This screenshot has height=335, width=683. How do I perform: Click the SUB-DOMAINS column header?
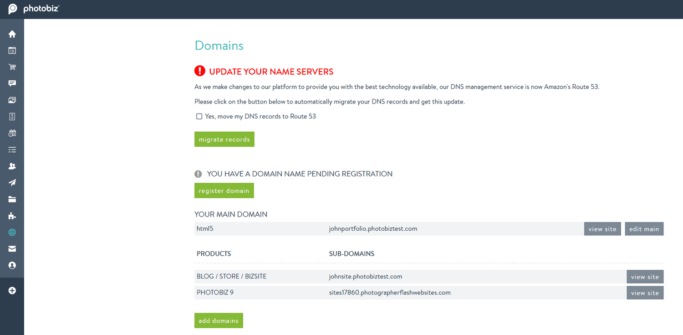[352, 253]
